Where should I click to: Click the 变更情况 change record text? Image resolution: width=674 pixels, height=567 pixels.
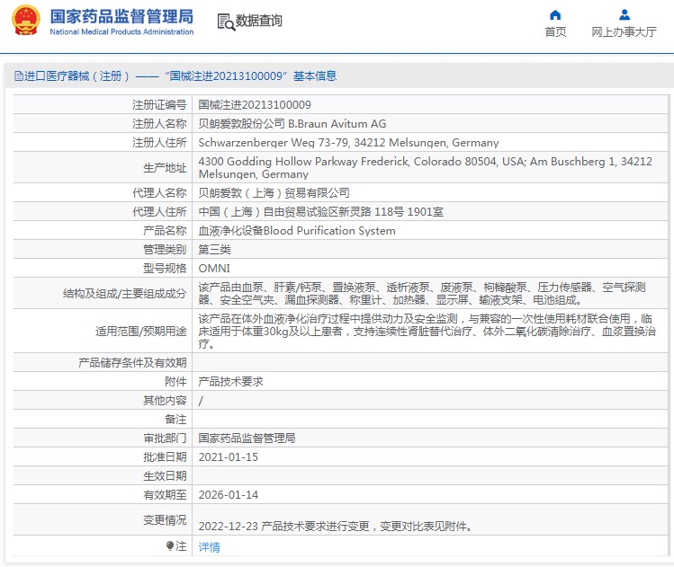click(336, 527)
